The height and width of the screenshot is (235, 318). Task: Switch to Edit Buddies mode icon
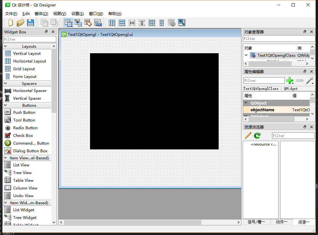click(88, 23)
